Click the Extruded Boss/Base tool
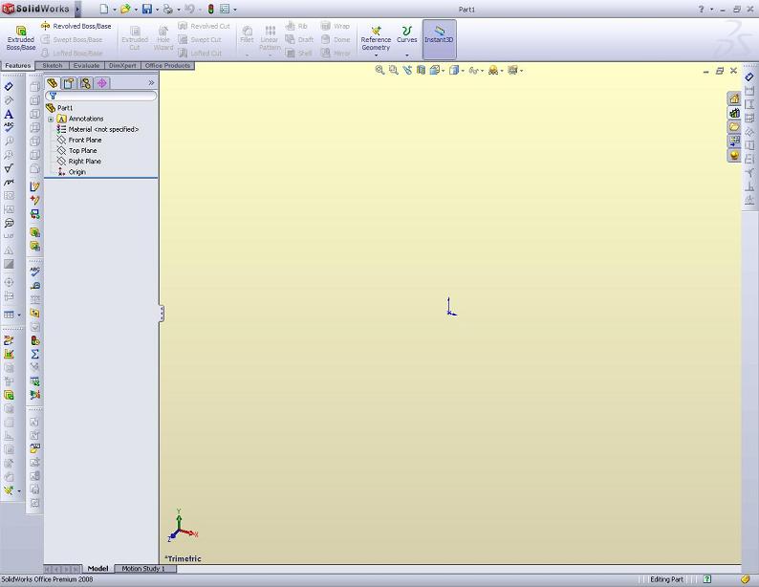This screenshot has height=587, width=759. [21, 38]
